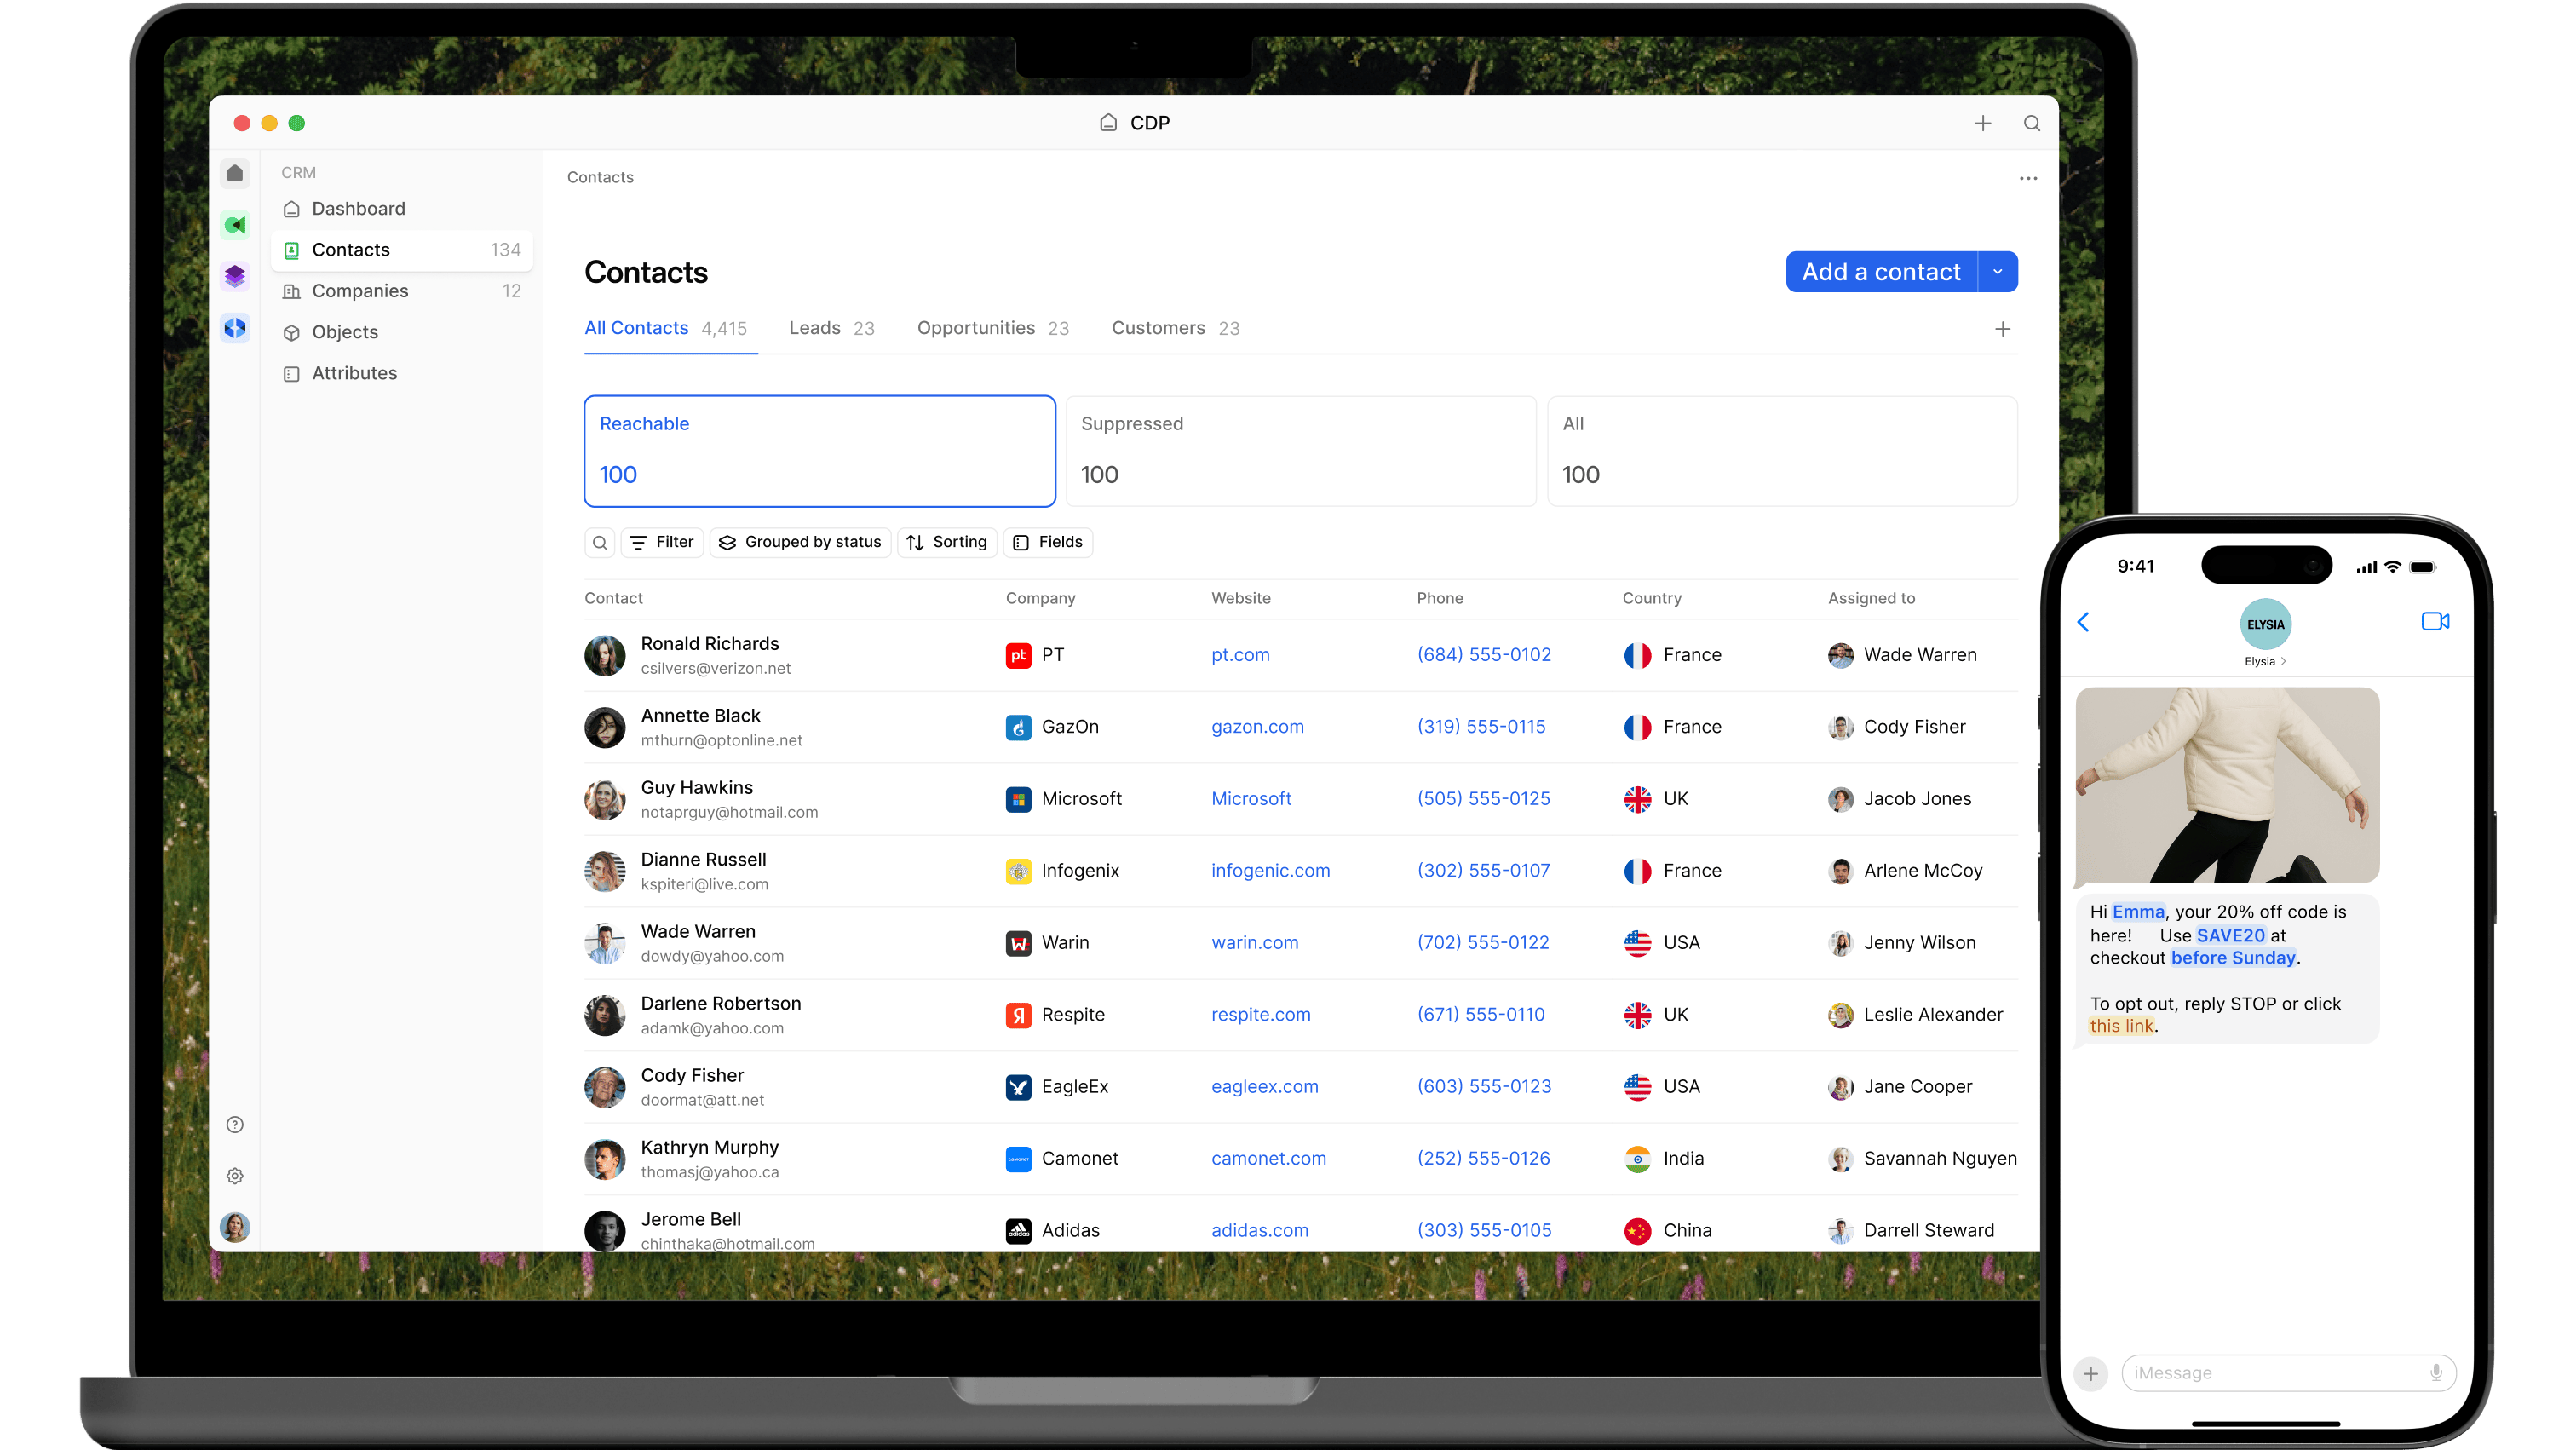Image resolution: width=2576 pixels, height=1450 pixels.
Task: Open the Filter menu
Action: click(662, 542)
